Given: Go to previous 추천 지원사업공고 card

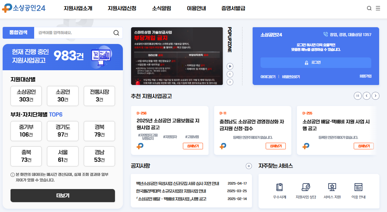Looking at the screenshot, I should pyautogui.click(x=367, y=95).
